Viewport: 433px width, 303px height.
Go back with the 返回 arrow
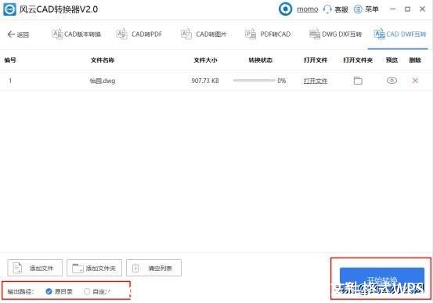point(18,34)
